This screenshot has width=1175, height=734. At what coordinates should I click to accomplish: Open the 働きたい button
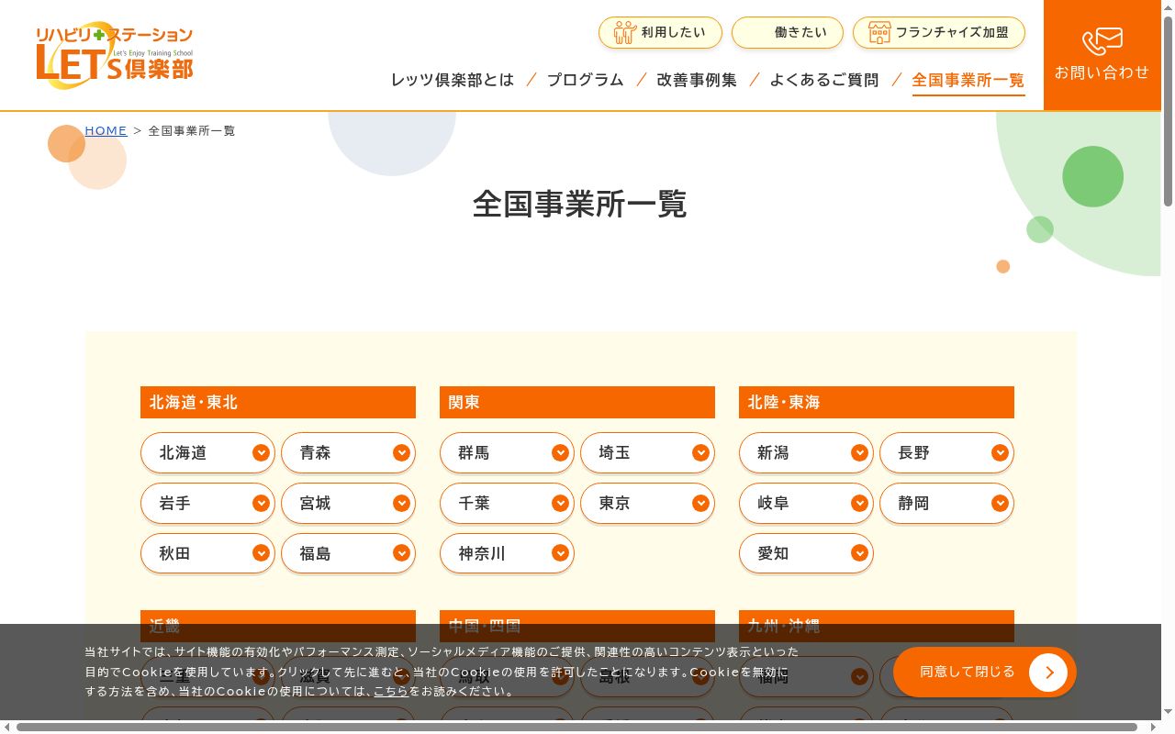[x=788, y=32]
